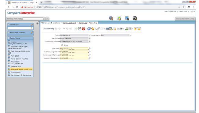Collapse the Application Favorites panel
Viewport: 199px width, 113px height.
9,32
